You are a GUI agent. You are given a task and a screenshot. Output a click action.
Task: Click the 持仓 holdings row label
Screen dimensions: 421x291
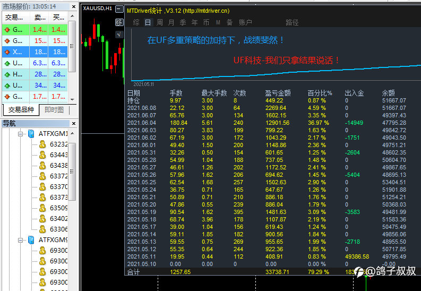(133, 101)
